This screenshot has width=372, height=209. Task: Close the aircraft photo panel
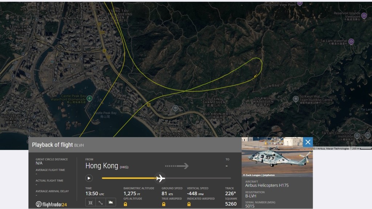308,142
